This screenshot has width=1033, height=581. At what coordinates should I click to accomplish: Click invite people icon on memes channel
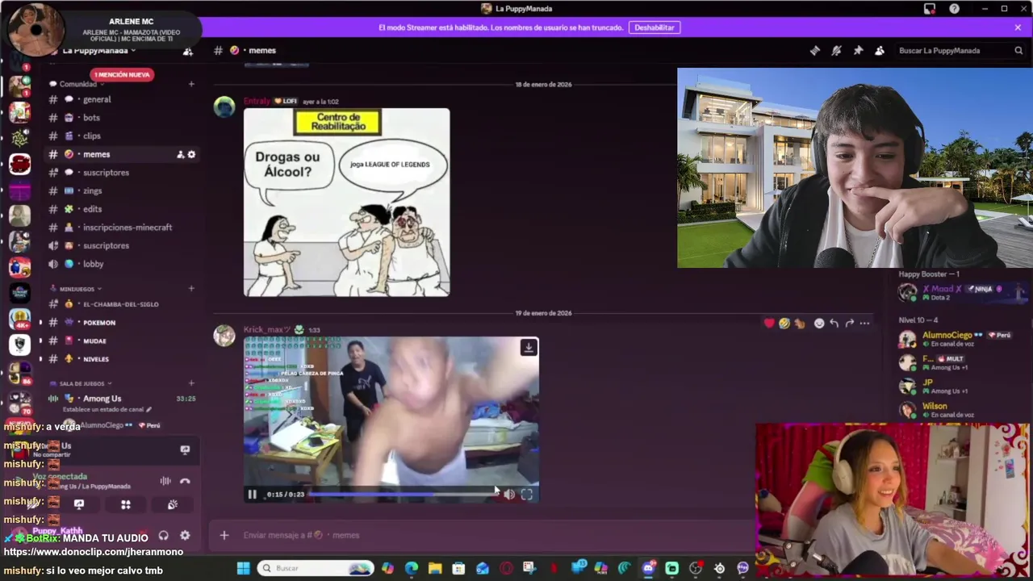click(180, 154)
